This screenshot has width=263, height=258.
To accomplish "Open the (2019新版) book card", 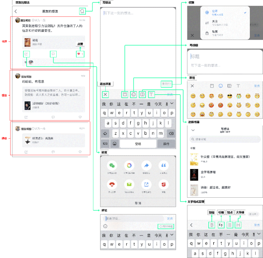I will [x=53, y=105].
